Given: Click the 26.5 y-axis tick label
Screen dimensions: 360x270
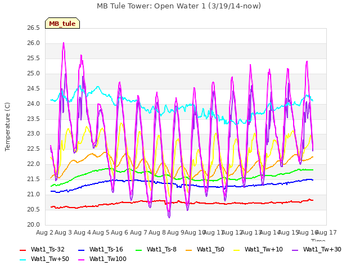Looking at the screenshot, I should click(34, 28).
